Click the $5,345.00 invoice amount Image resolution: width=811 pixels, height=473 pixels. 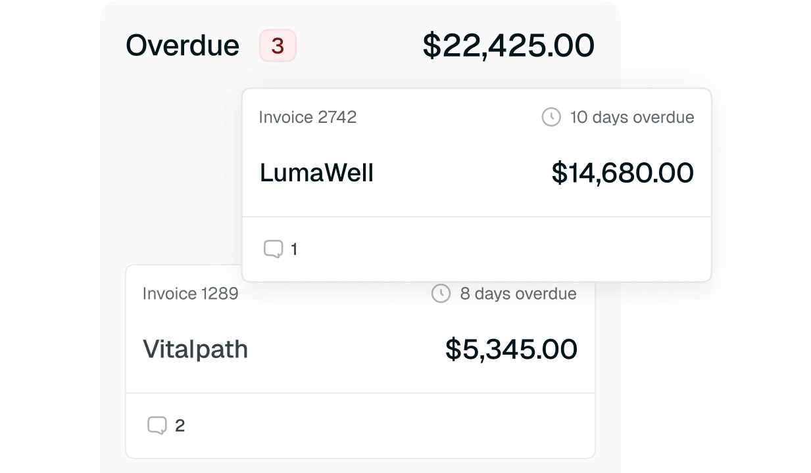click(x=511, y=349)
